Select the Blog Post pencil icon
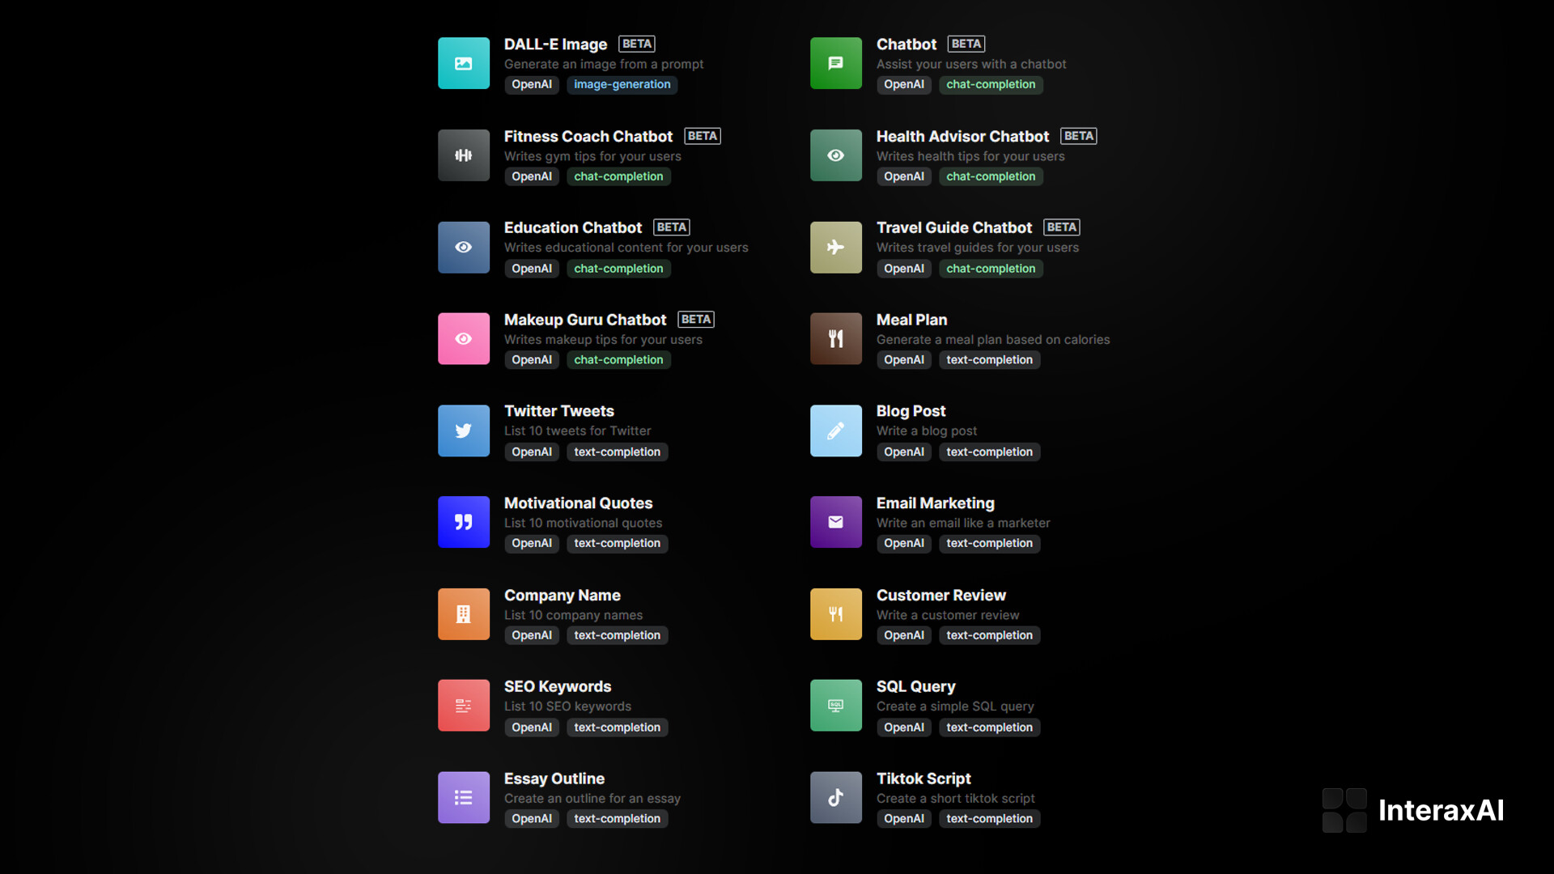The image size is (1554, 874). click(835, 431)
